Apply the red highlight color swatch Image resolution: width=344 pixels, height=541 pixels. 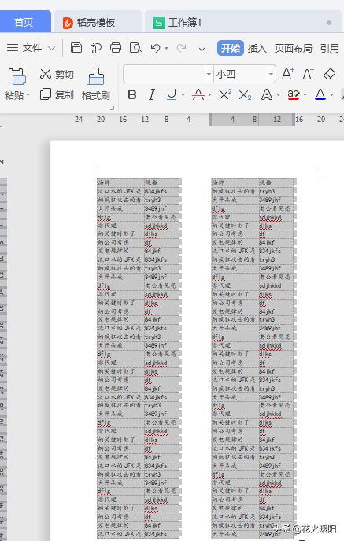(294, 94)
